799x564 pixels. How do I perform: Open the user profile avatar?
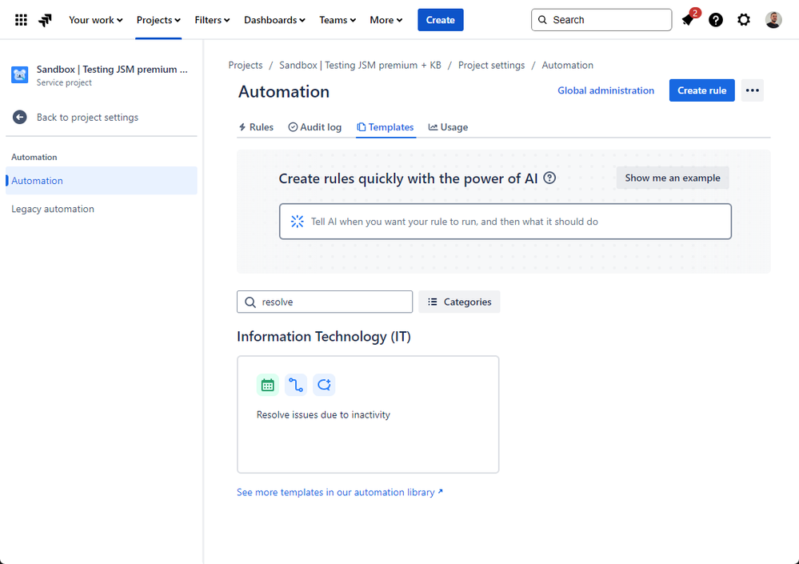point(773,20)
